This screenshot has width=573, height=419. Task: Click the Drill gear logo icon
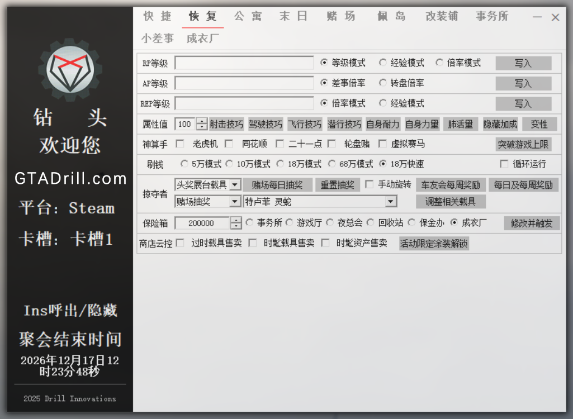click(70, 69)
